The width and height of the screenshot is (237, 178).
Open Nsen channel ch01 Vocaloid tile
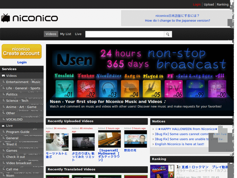click(x=65, y=89)
